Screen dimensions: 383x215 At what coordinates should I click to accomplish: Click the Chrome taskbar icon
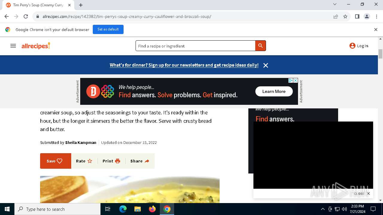[167, 209]
